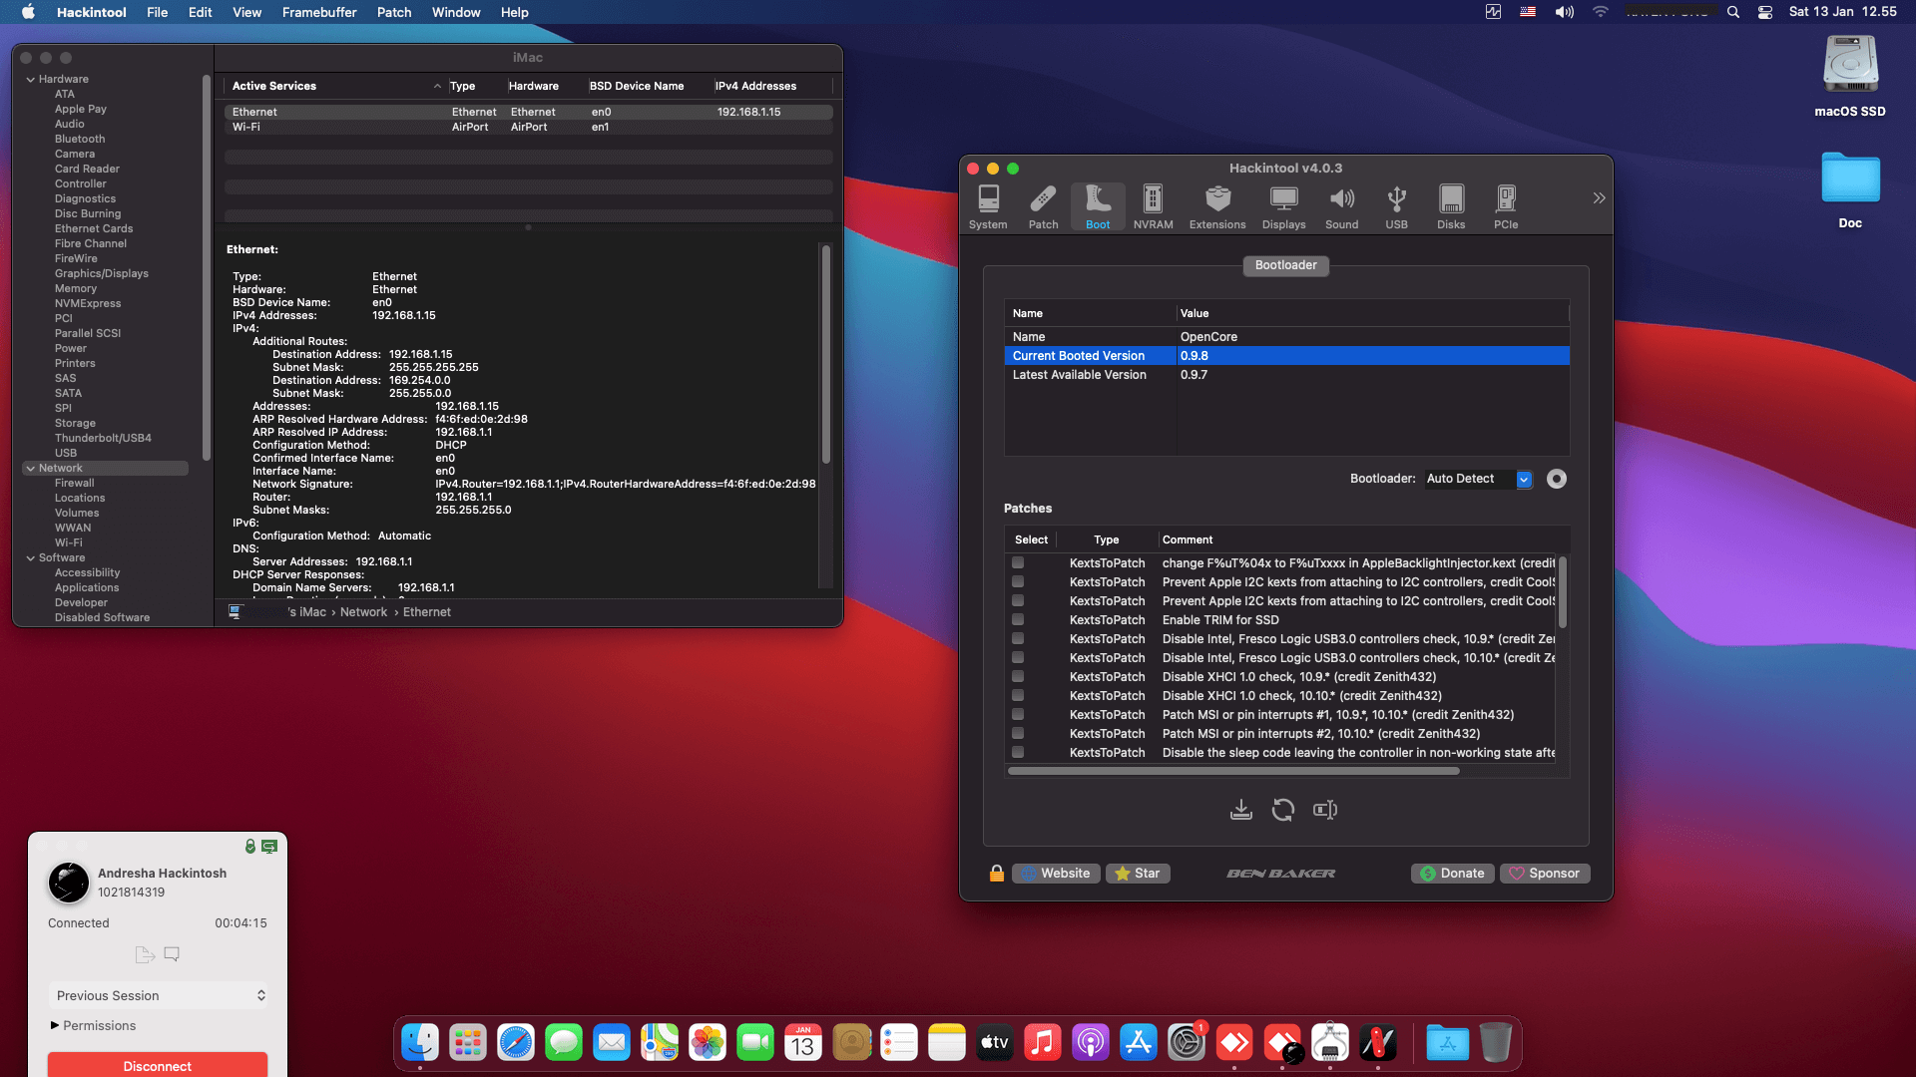Check the AppleBacklightInjector.kext patch checkbox
The image size is (1916, 1077).
click(1018, 563)
